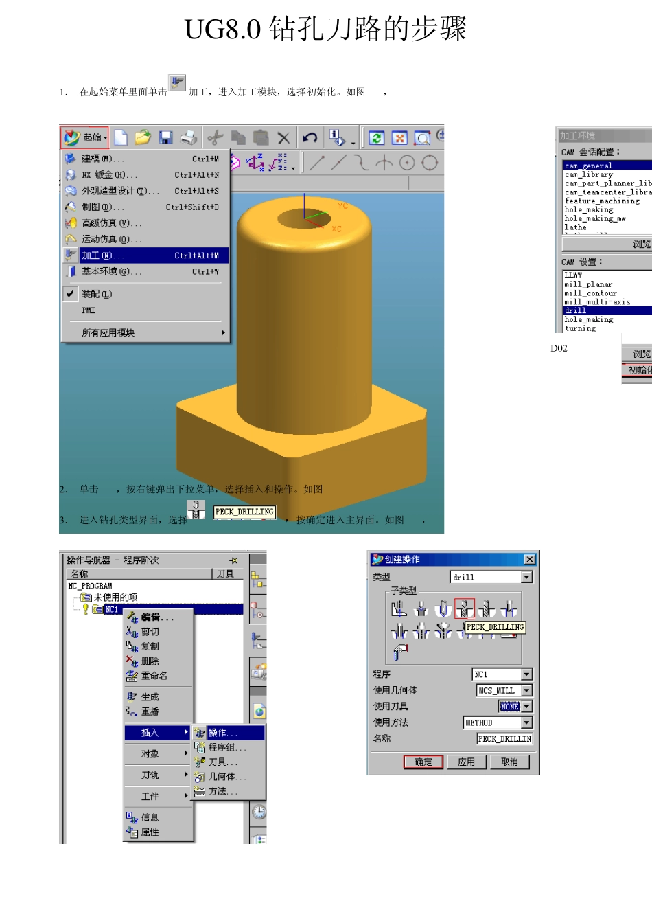Viewport: 652px width, 923px height.
Task: Click the Paste clipboard toolbar icon
Action: 261,138
